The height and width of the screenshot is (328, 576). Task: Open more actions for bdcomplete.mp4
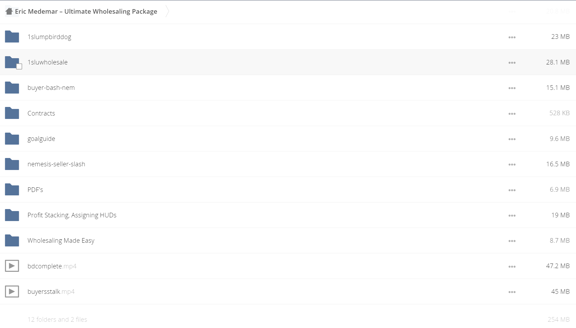[x=512, y=267]
